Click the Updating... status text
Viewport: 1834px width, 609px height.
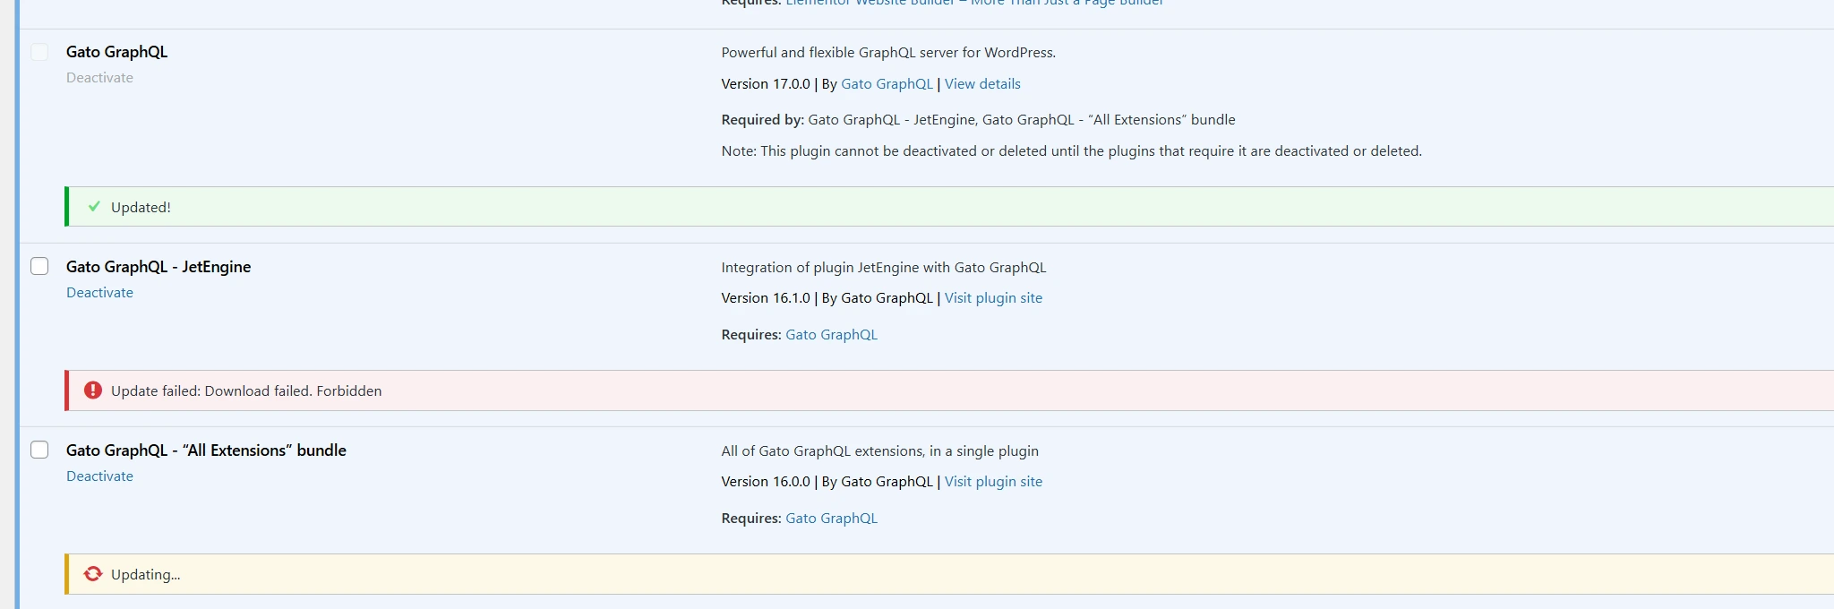tap(145, 575)
